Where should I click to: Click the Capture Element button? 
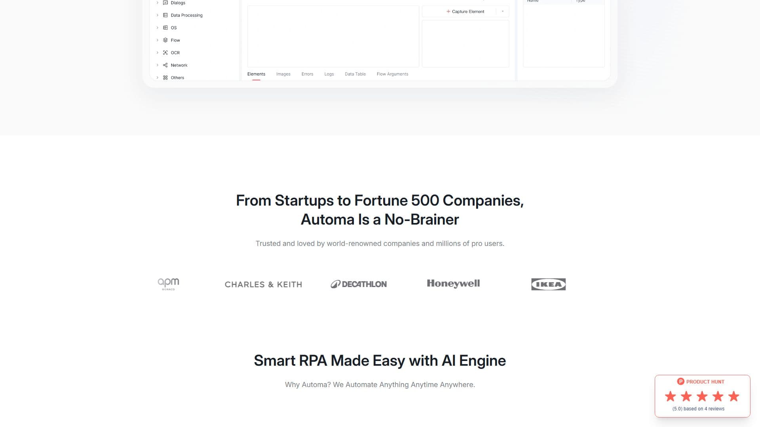point(465,11)
